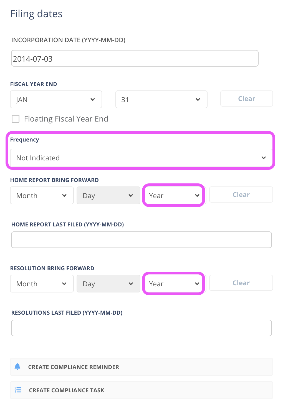Select Home Report Bring Forward Year dropdown
Viewport: 283px width, 409px height.
coord(174,195)
